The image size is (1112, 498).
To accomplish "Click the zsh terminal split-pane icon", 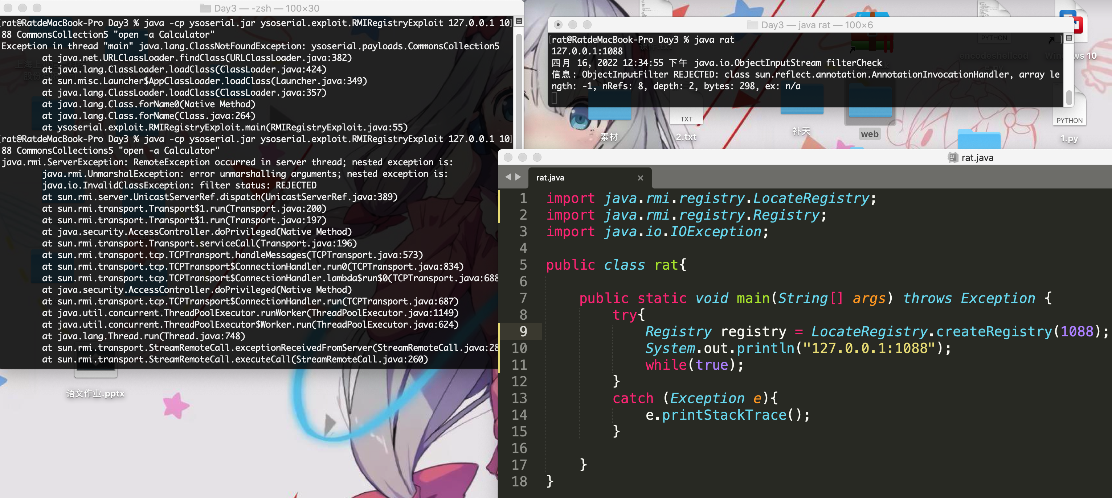I will pyautogui.click(x=519, y=21).
